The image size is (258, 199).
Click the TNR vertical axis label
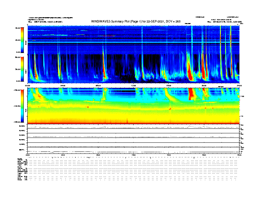[x=26, y=111]
